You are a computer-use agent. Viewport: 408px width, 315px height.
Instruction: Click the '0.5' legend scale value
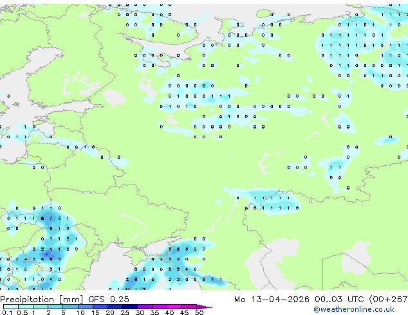(x=23, y=312)
